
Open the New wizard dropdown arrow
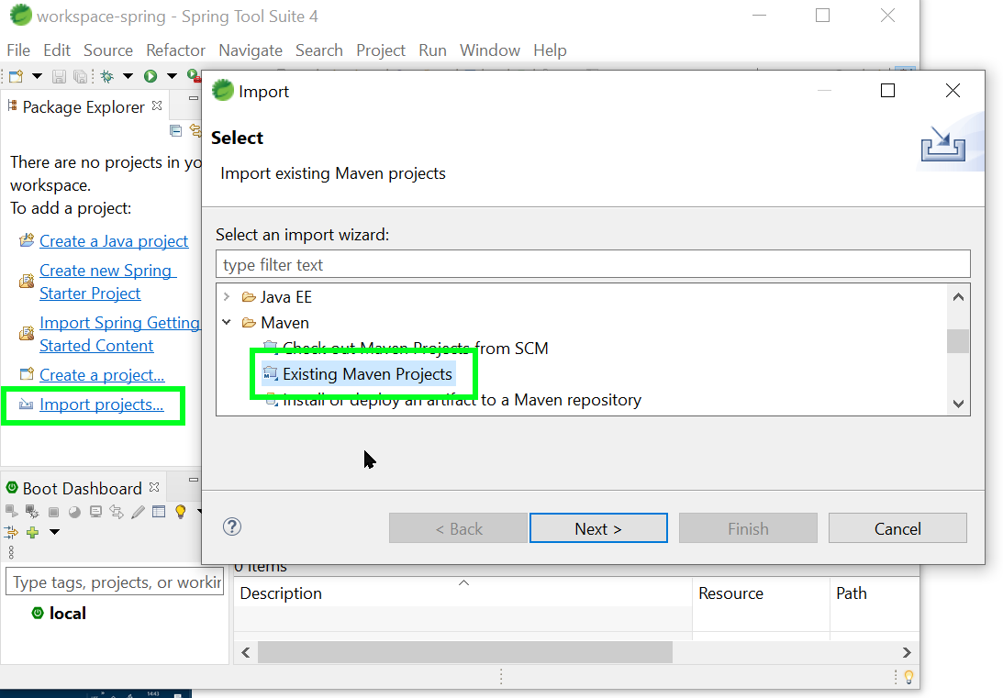[x=37, y=77]
